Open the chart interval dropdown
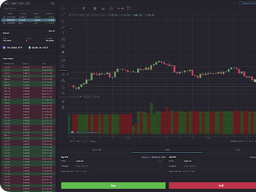Viewport: 256px width, 192px height. point(74,8)
